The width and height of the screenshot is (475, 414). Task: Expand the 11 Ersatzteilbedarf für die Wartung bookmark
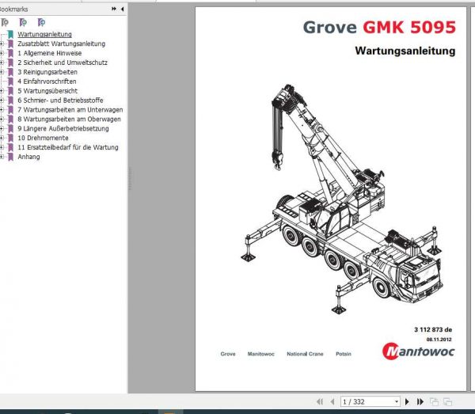coord(2,147)
